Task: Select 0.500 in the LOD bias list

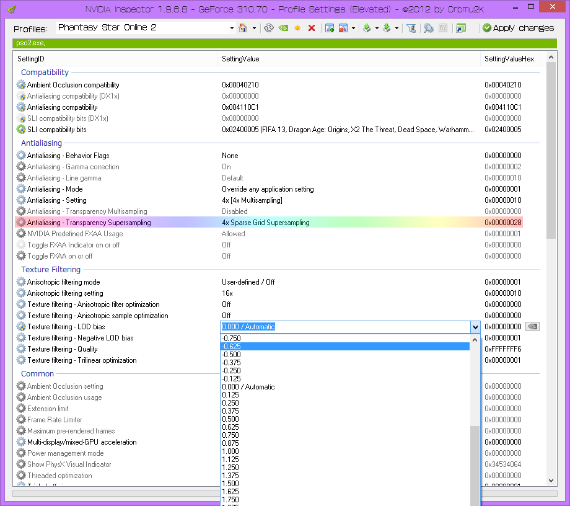Action: point(345,419)
